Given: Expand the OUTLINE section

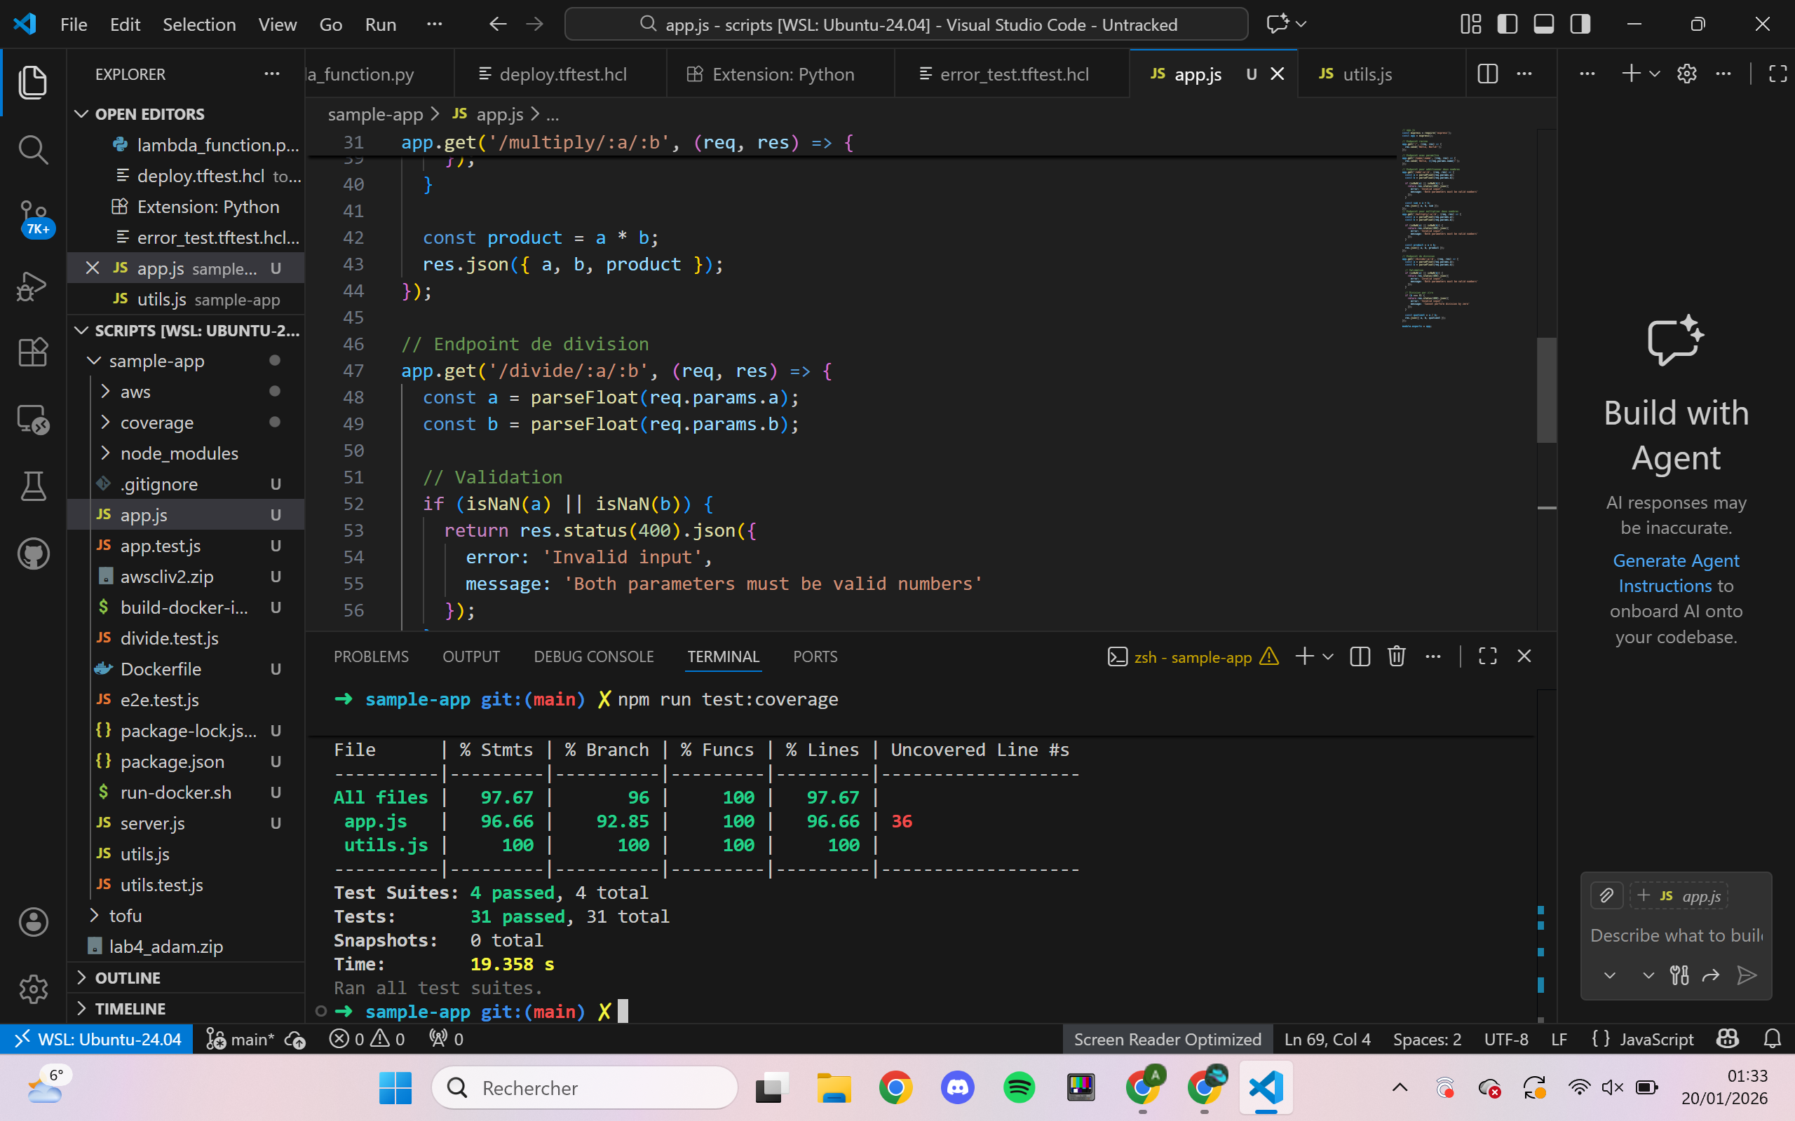Looking at the screenshot, I should pyautogui.click(x=128, y=977).
